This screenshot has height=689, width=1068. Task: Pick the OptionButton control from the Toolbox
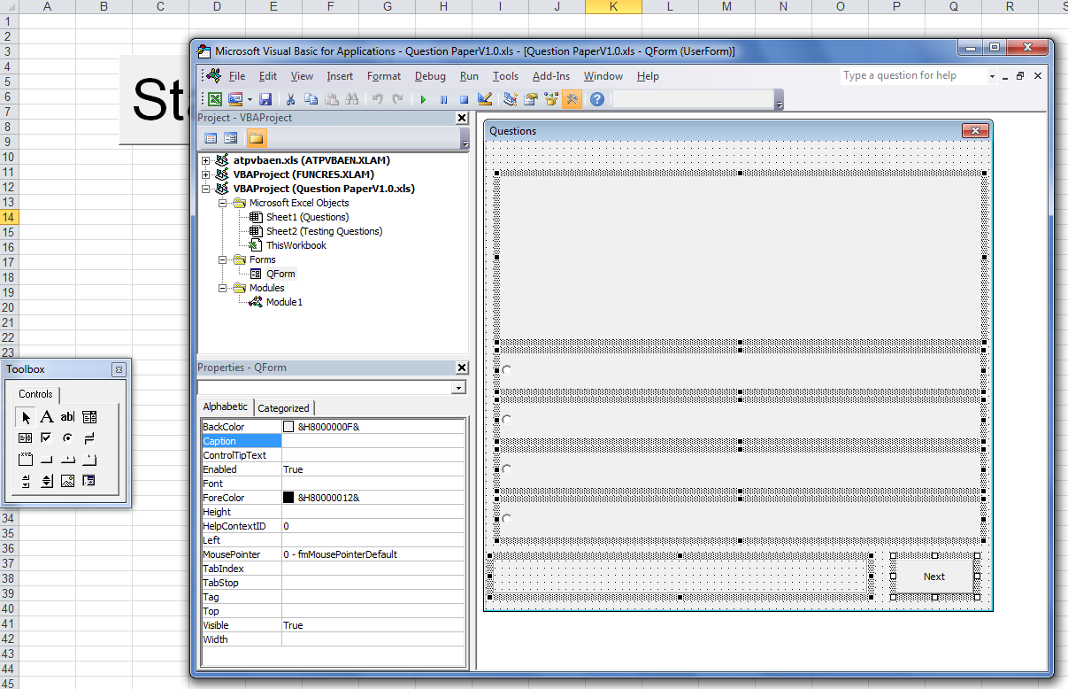[67, 437]
